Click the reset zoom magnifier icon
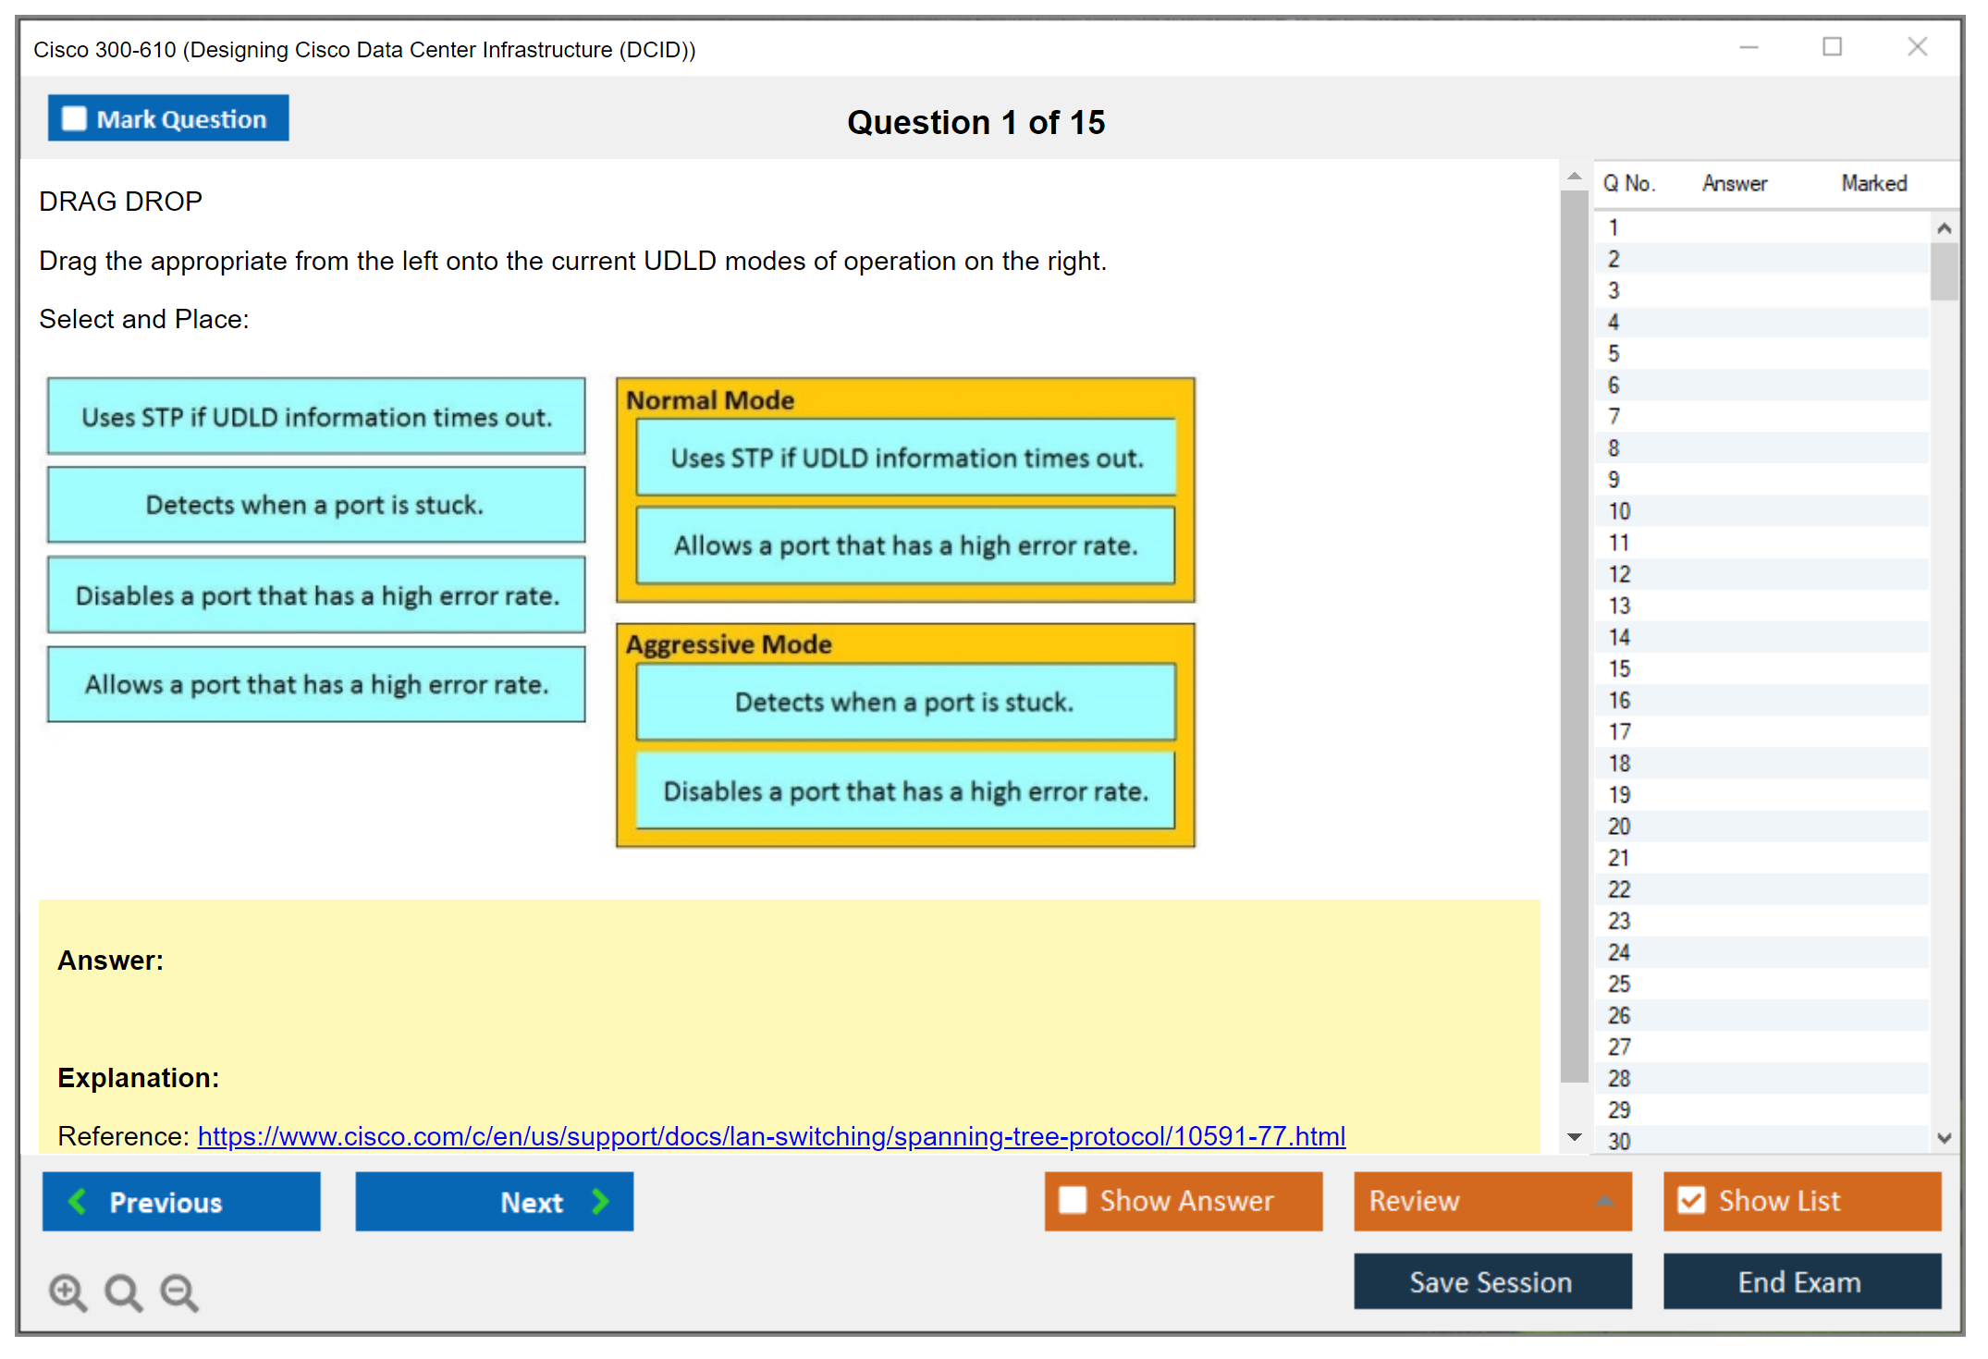Screen dimensions: 1988x1359 click(123, 1292)
